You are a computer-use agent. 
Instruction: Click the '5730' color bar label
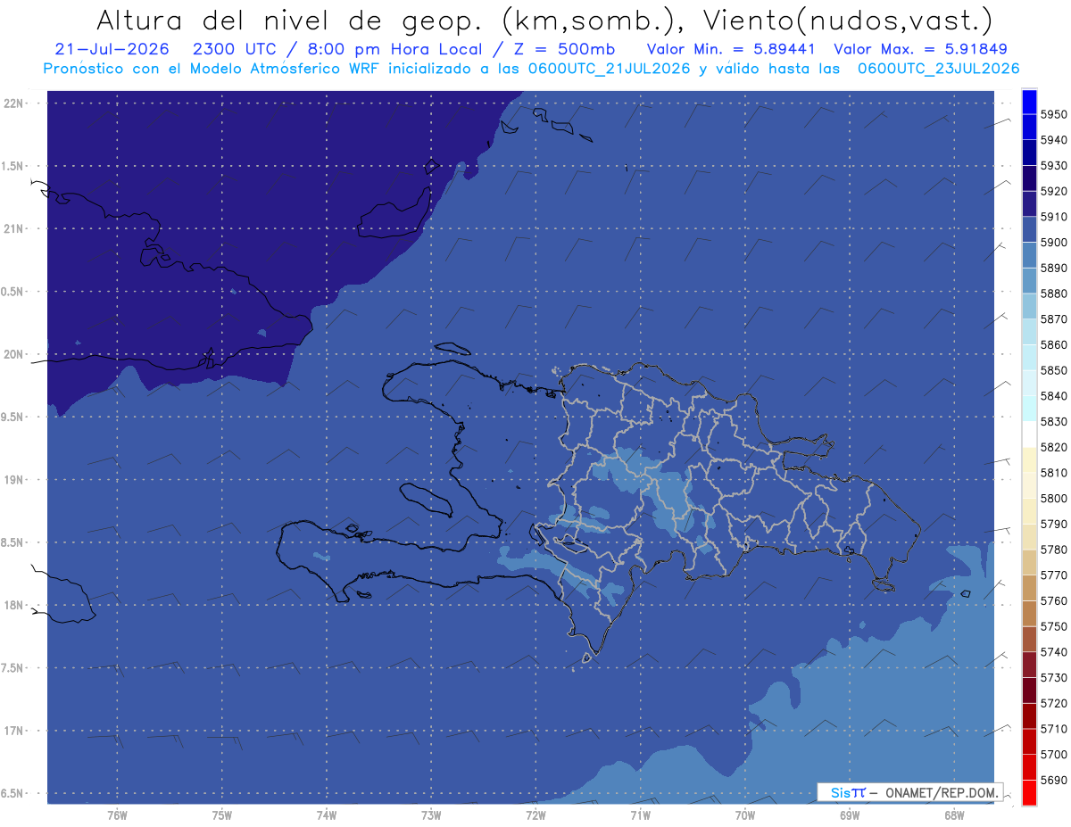click(x=1054, y=677)
